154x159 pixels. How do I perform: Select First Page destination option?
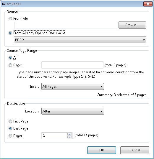(10, 121)
